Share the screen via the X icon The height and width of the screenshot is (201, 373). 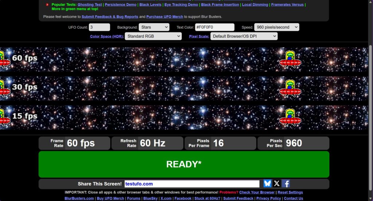[276, 184]
